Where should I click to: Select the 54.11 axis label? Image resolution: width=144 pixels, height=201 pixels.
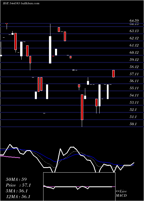click(134, 95)
